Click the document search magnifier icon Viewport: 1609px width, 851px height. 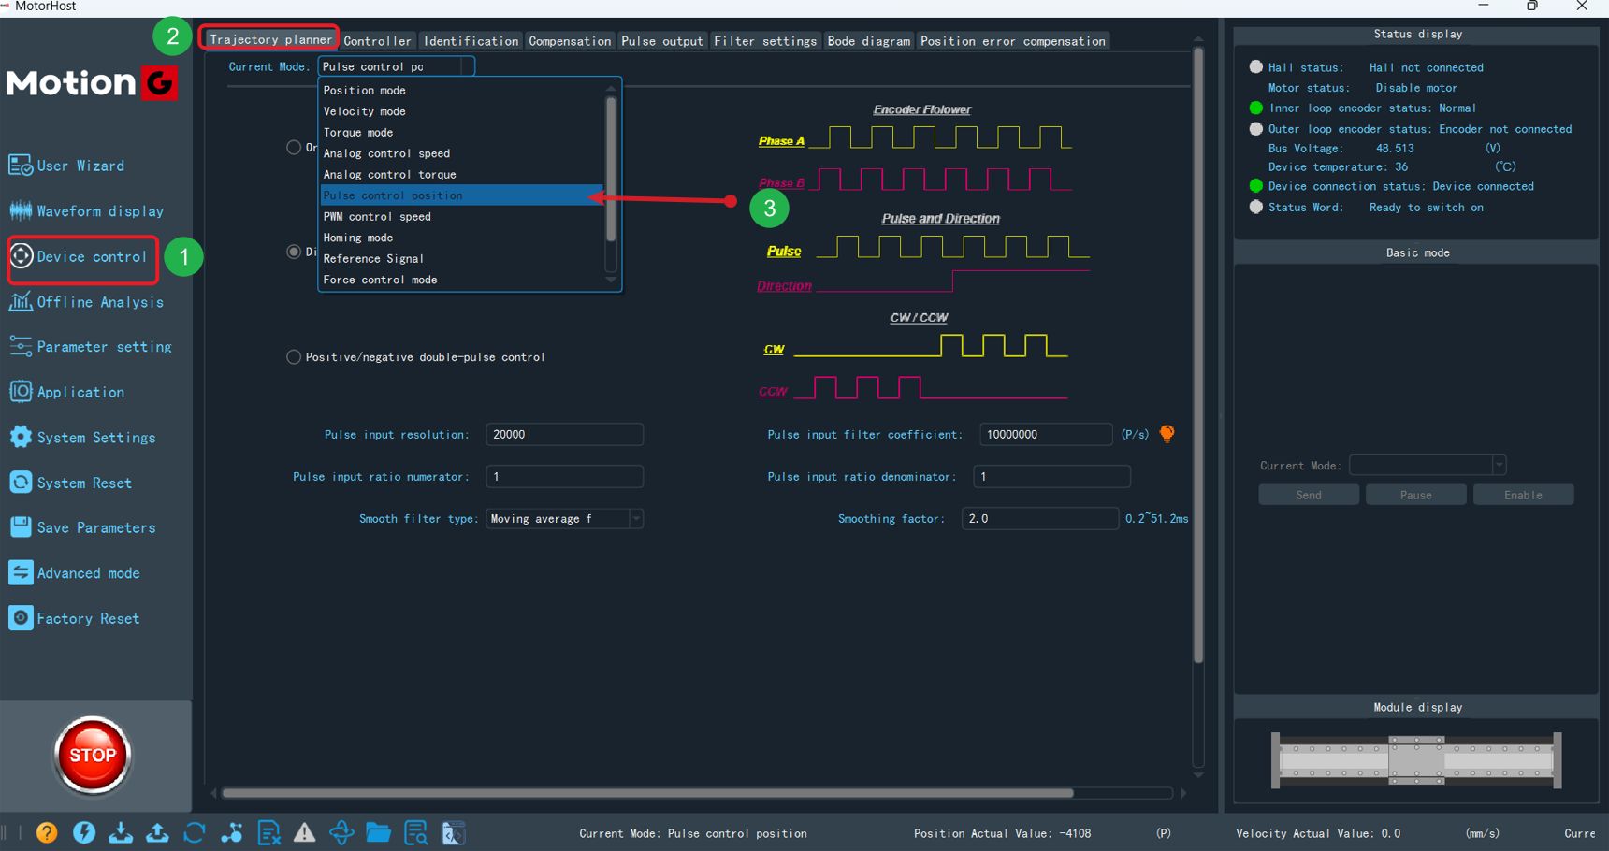pos(416,832)
